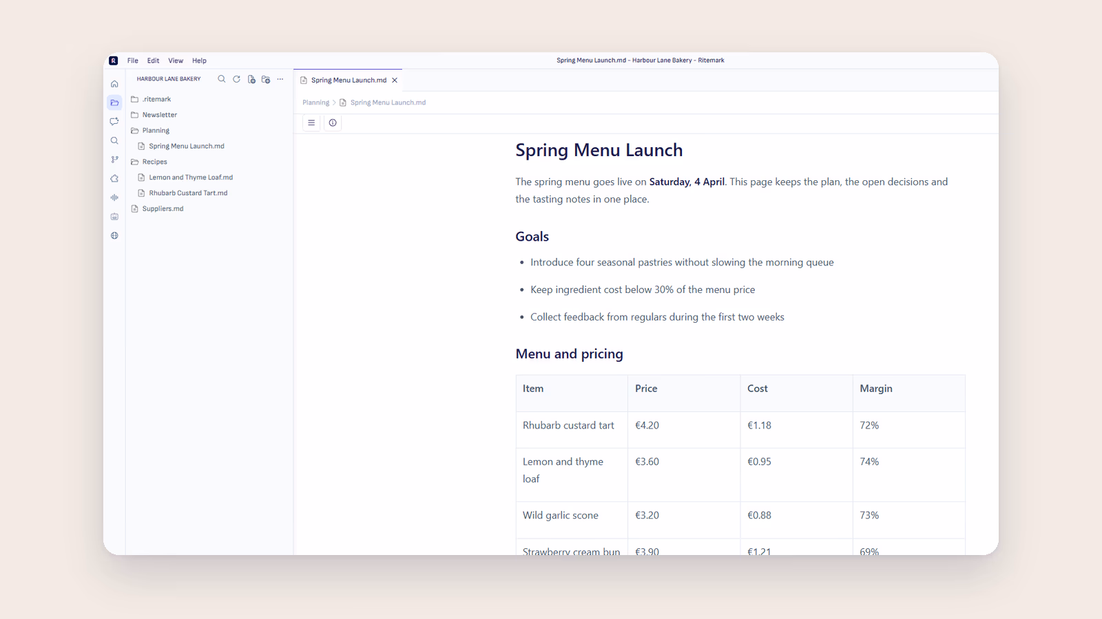Open the globe icon in activity bar
The width and height of the screenshot is (1102, 619).
pos(114,235)
